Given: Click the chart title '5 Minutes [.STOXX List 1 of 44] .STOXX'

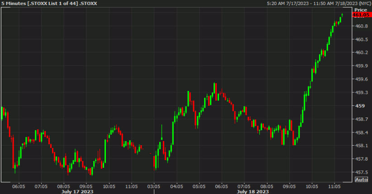Looking at the screenshot, I should tap(49, 3).
